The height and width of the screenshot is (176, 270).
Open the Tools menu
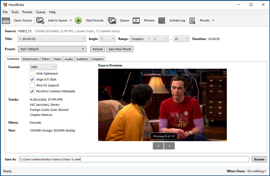15,12
